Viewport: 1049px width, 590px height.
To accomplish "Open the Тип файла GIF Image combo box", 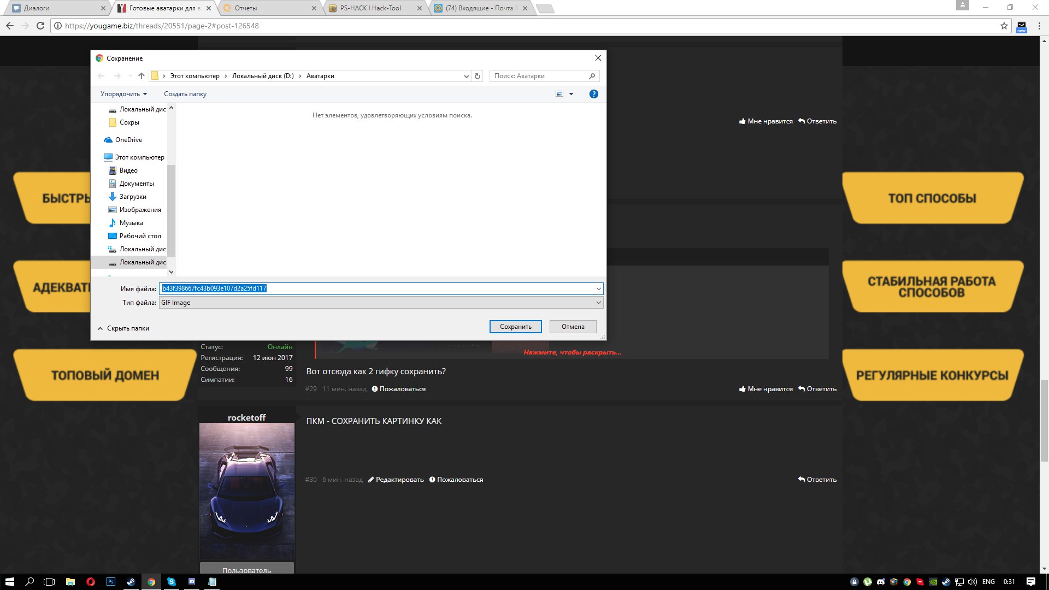I will tap(381, 303).
